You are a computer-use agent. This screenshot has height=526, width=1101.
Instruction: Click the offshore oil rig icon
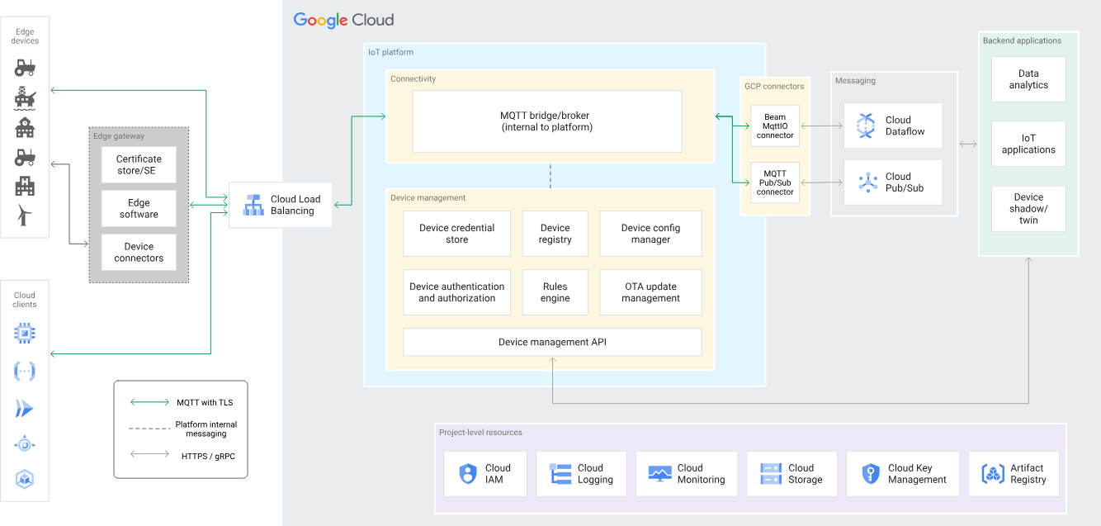point(25,98)
